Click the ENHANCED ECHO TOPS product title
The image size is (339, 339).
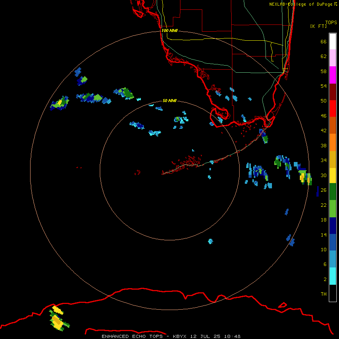[x=132, y=336]
